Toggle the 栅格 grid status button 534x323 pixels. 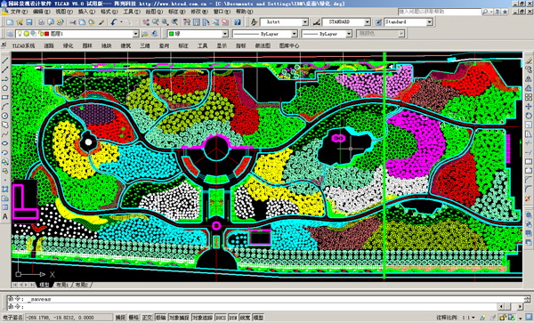coord(133,317)
